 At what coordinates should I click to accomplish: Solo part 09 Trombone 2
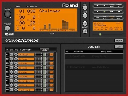pyautogui.click(x=11, y=89)
